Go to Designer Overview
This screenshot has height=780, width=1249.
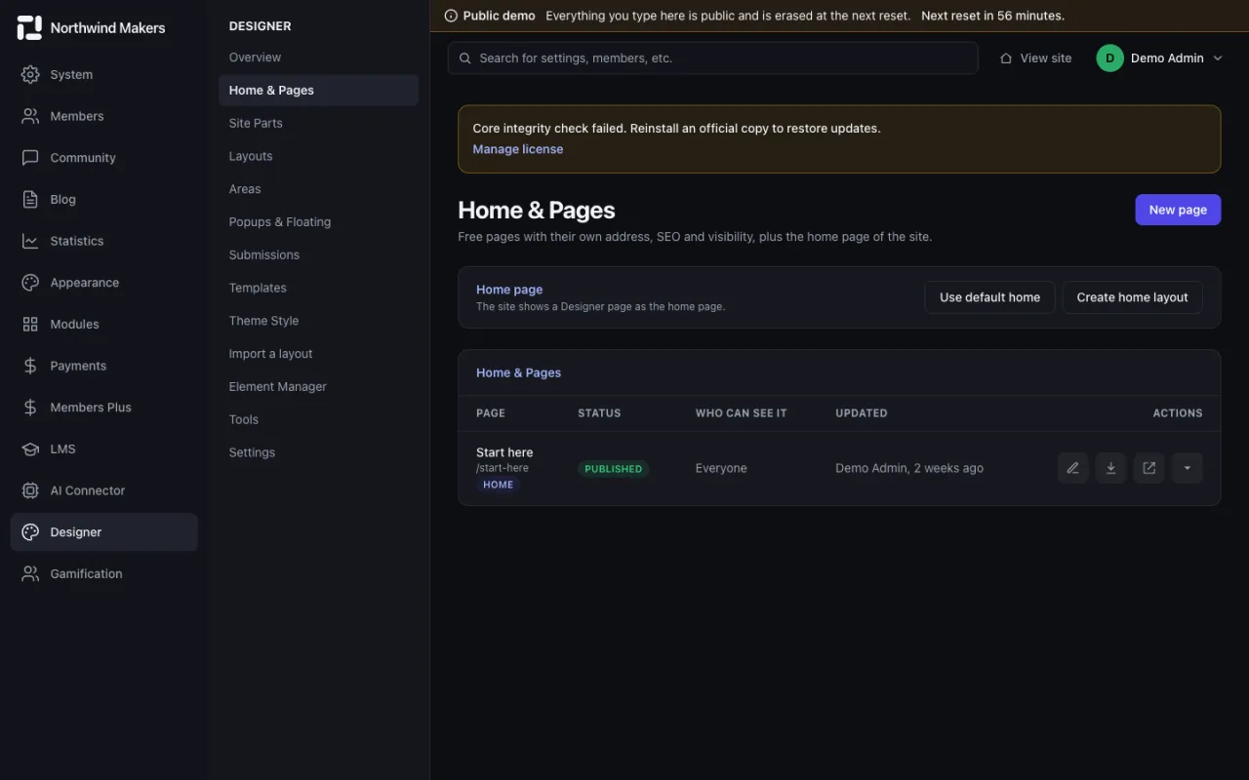[x=255, y=58]
